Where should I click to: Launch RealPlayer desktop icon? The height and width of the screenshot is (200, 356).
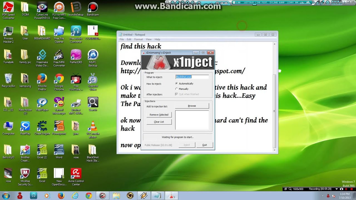(x=42, y=104)
